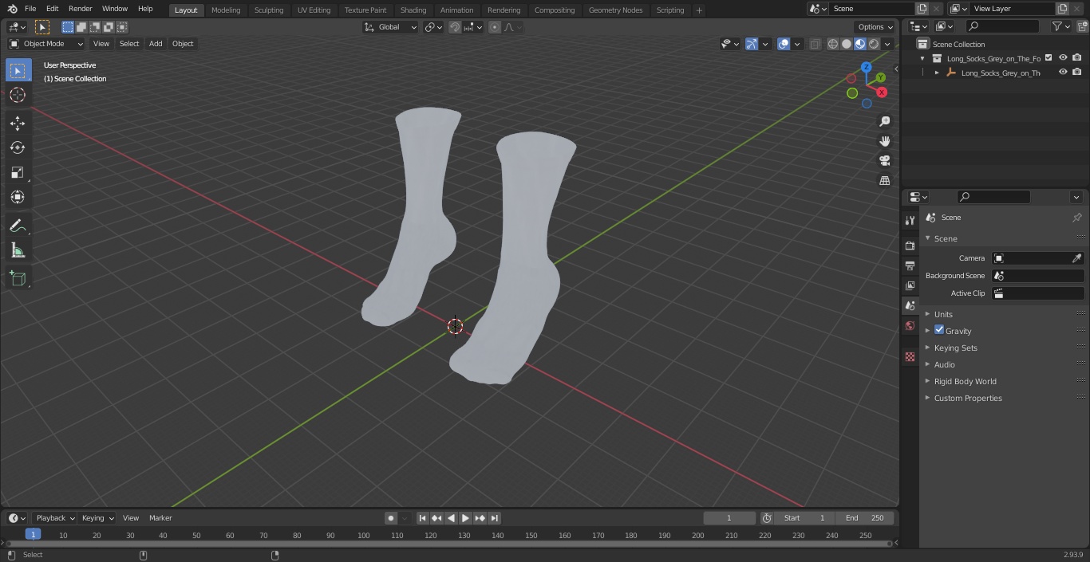
Task: Toggle X-ray display button
Action: pyautogui.click(x=815, y=44)
